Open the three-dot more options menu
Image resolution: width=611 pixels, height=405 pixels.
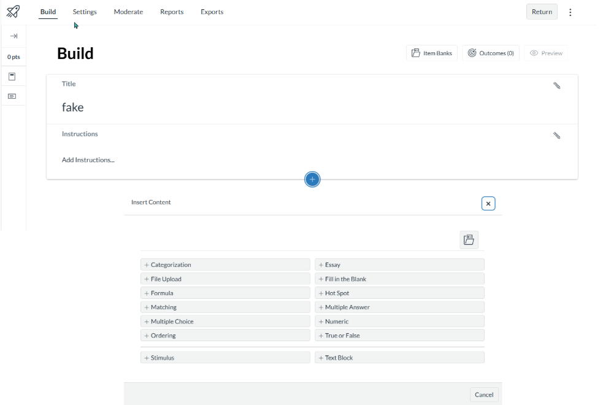click(570, 12)
